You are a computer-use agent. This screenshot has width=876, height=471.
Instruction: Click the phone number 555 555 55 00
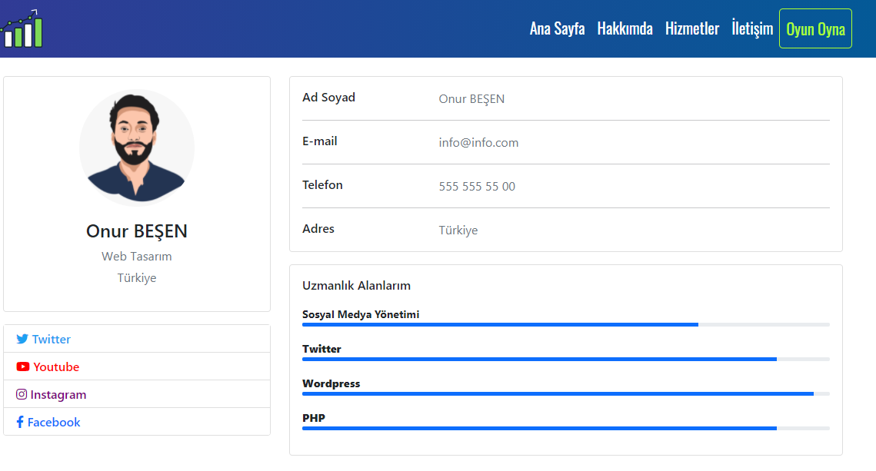click(x=477, y=187)
